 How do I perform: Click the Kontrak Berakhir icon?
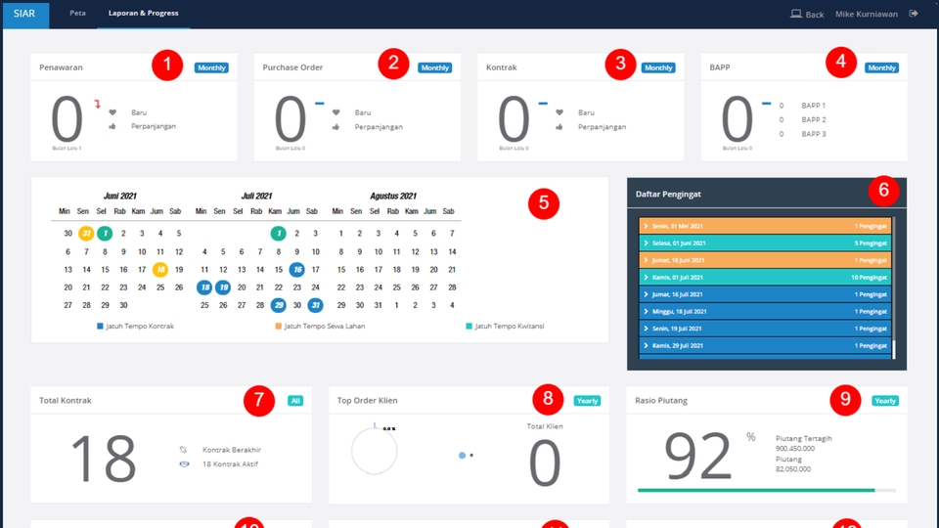(x=183, y=450)
